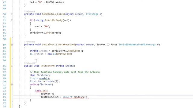
Task: Open the '1 reference' link above Write2Form declaration
Action: point(30,63)
